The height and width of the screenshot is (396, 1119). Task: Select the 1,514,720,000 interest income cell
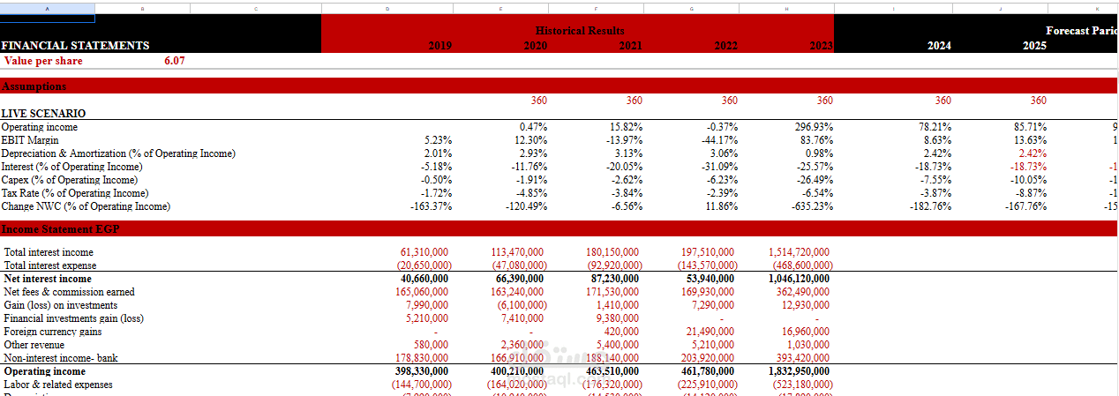pos(800,252)
